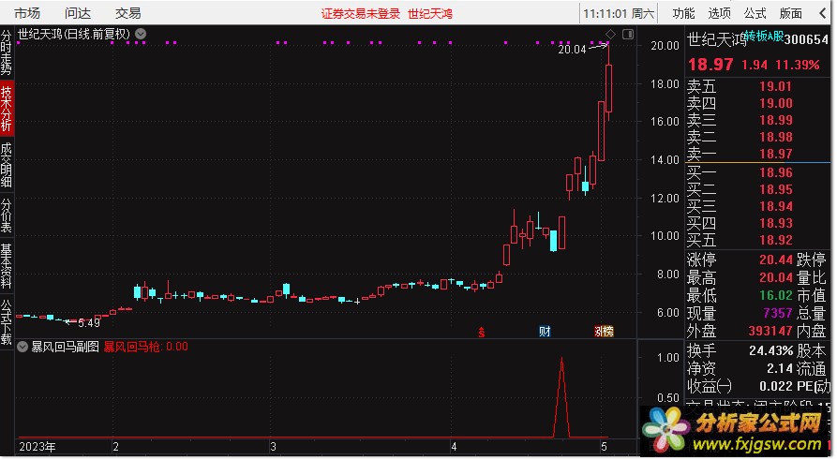The height and width of the screenshot is (460, 837).
Task: Select the 卖五 price 19.01
Action: (776, 86)
